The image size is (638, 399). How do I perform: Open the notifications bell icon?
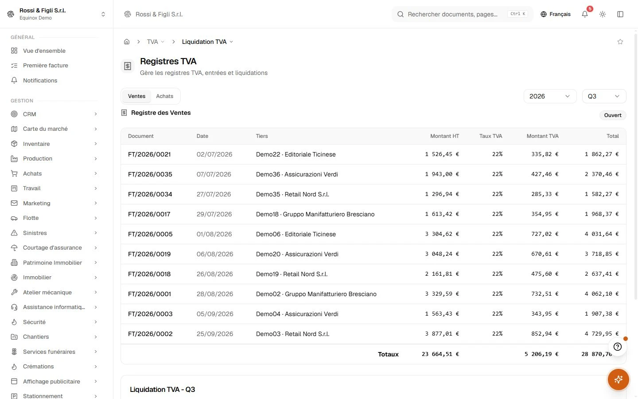[x=585, y=14]
